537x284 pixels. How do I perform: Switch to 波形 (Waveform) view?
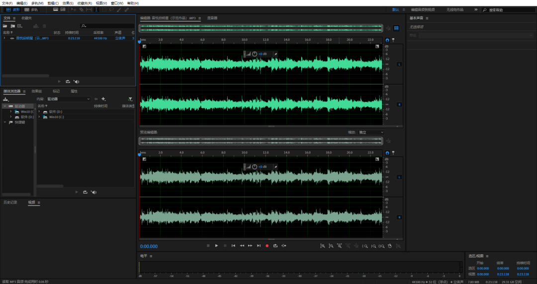click(13, 9)
